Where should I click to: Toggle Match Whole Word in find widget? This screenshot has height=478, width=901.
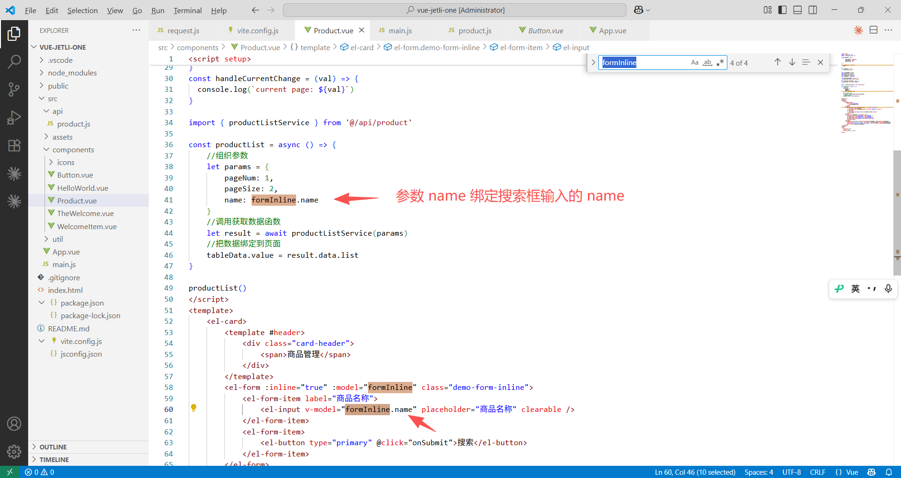coord(707,62)
